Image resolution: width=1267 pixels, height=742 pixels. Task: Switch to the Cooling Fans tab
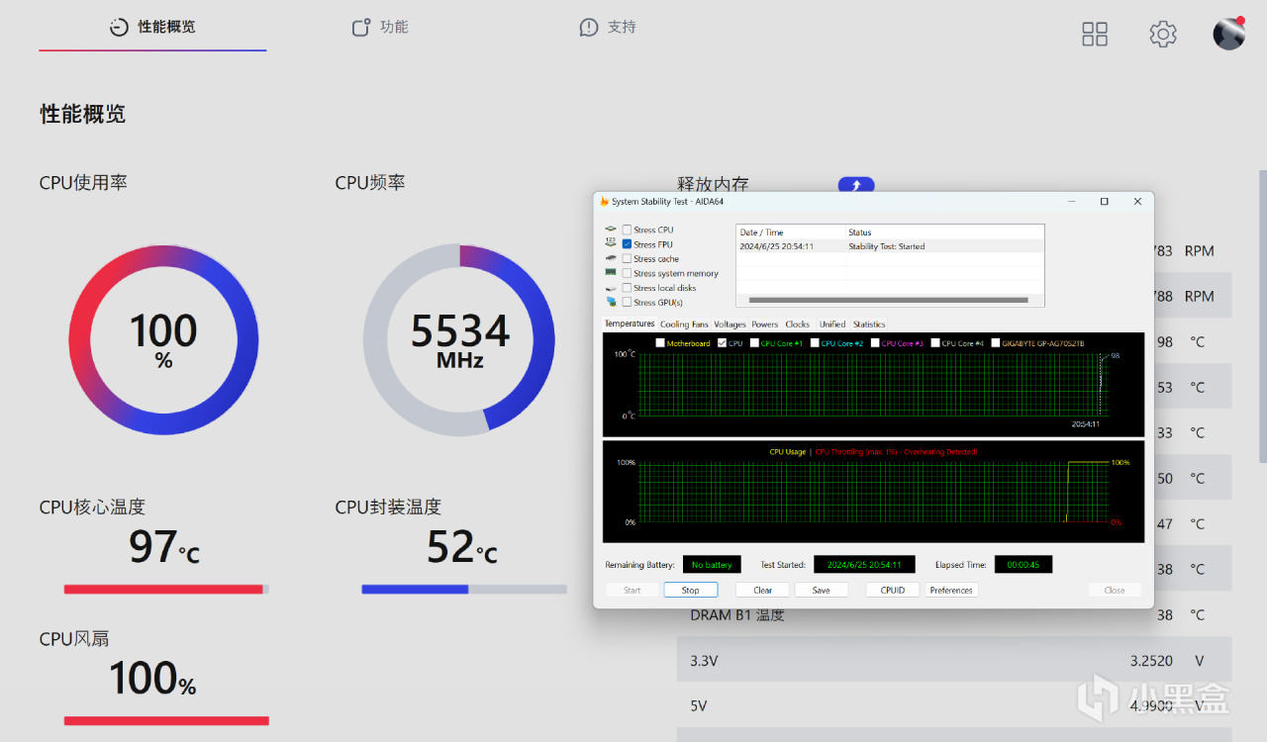tap(684, 325)
